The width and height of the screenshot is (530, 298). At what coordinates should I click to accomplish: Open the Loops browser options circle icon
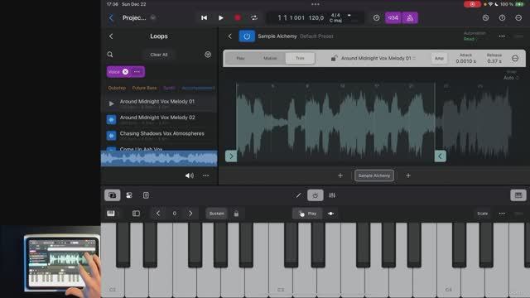[208, 55]
